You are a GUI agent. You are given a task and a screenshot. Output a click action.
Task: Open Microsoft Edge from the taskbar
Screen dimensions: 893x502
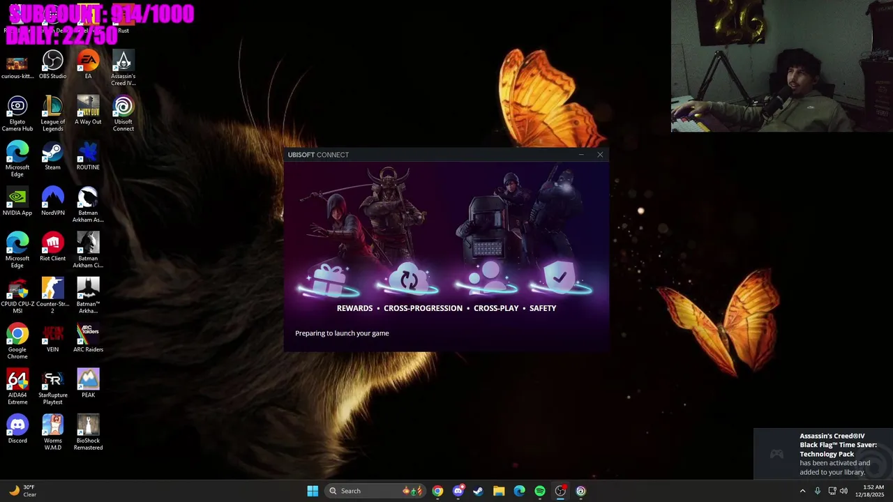[x=519, y=491]
